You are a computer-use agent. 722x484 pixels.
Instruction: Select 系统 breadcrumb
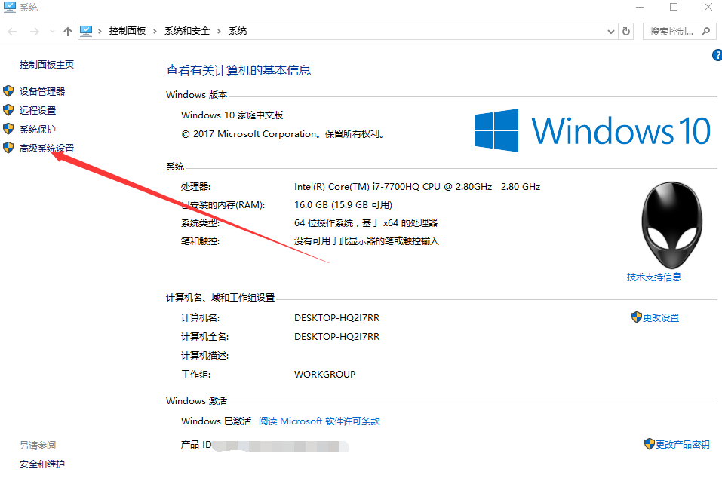pyautogui.click(x=238, y=31)
